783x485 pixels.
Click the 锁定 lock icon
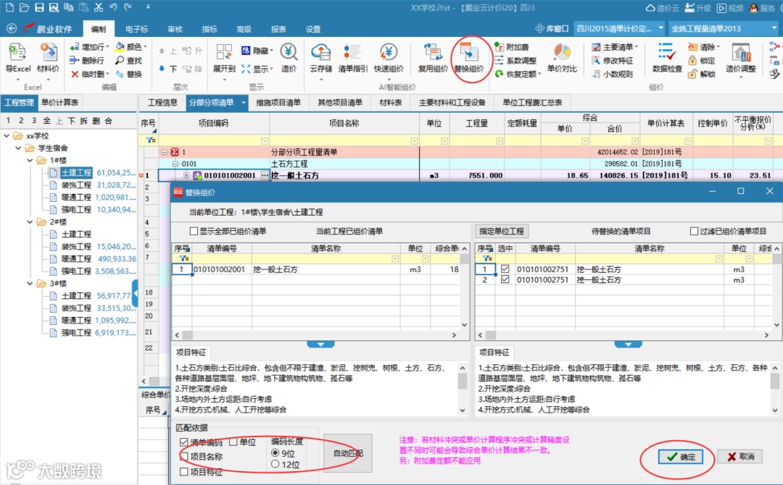coord(692,60)
